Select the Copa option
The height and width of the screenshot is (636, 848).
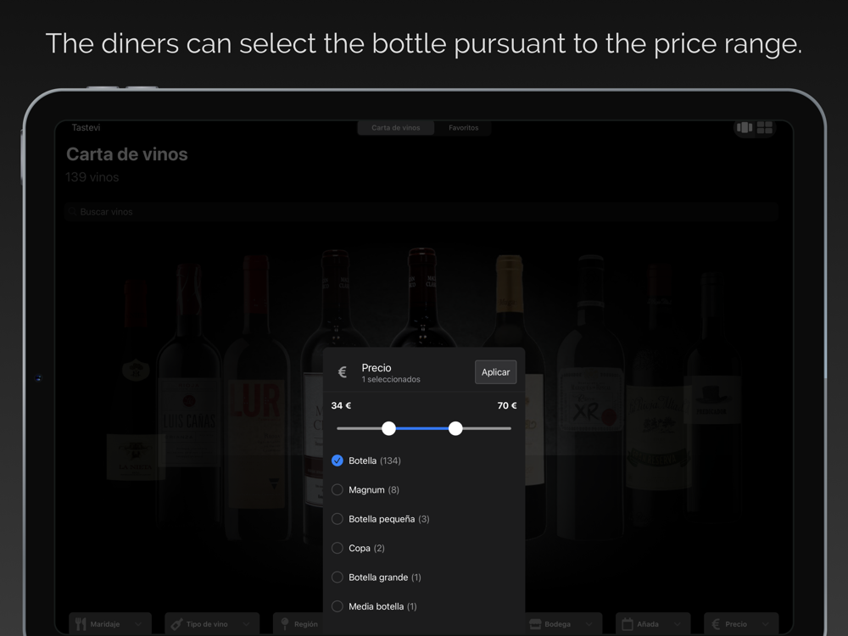click(358, 549)
